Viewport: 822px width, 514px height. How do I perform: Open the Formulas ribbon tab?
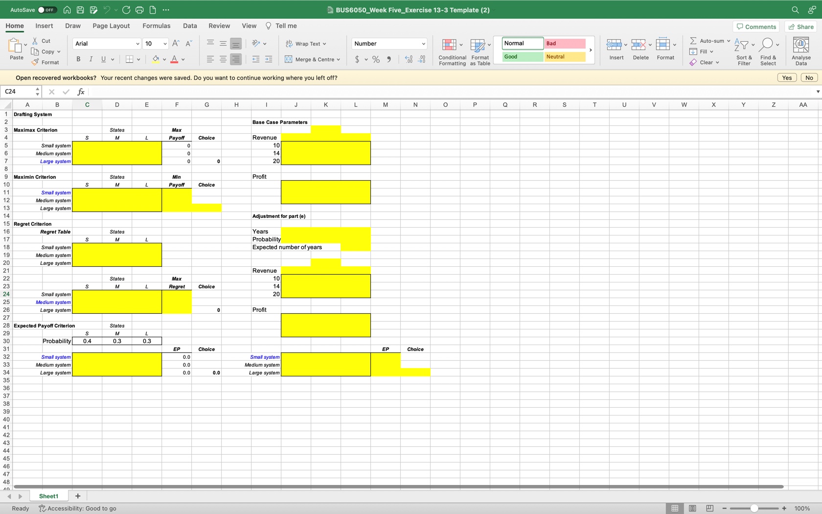tap(157, 26)
